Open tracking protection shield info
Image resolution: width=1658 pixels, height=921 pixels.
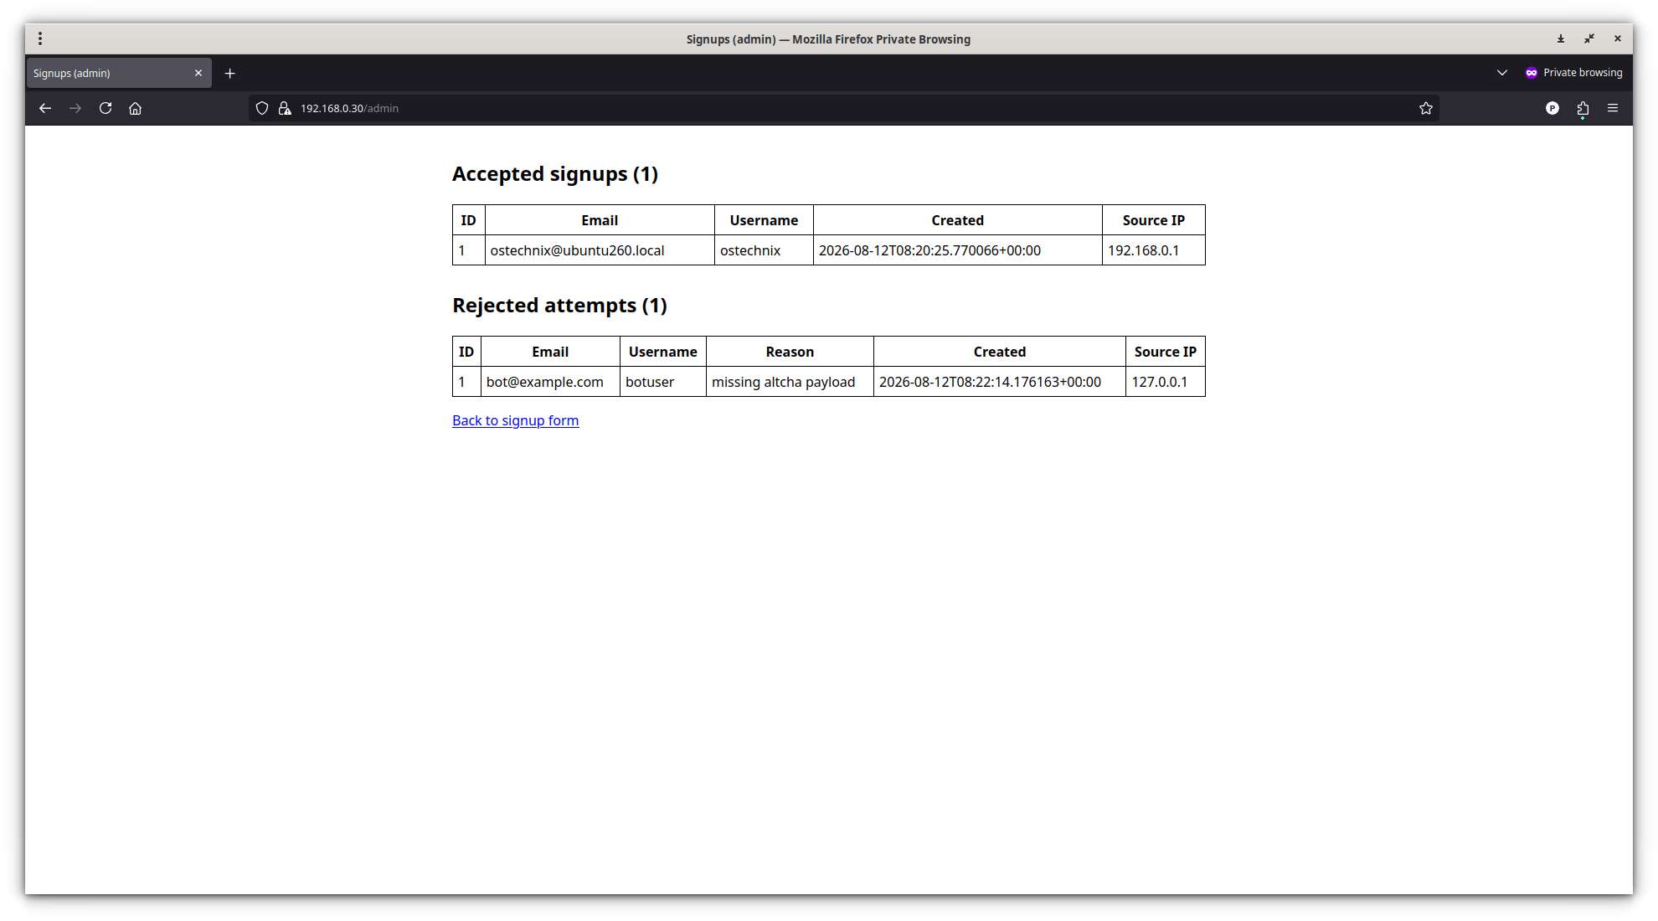pyautogui.click(x=262, y=108)
